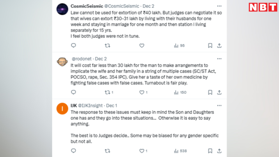
Task: Open more menu on @rodonet tweet
Action: pyautogui.click(x=219, y=59)
